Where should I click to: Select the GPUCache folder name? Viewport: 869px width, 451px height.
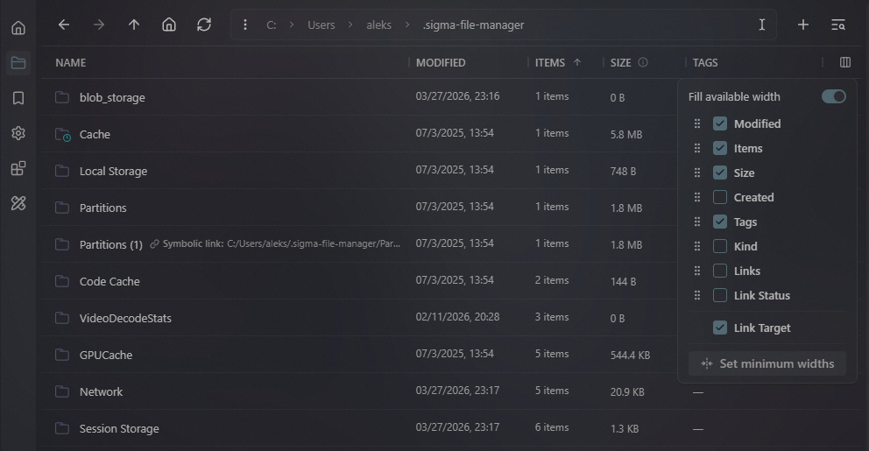click(x=106, y=356)
